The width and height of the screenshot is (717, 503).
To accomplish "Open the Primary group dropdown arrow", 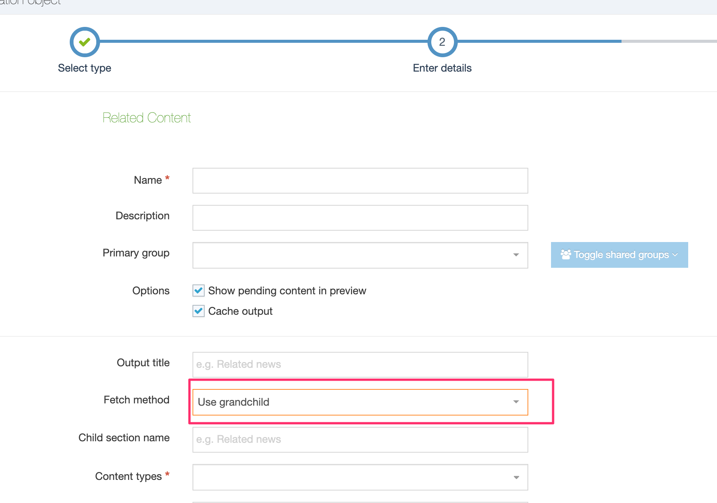I will [516, 255].
